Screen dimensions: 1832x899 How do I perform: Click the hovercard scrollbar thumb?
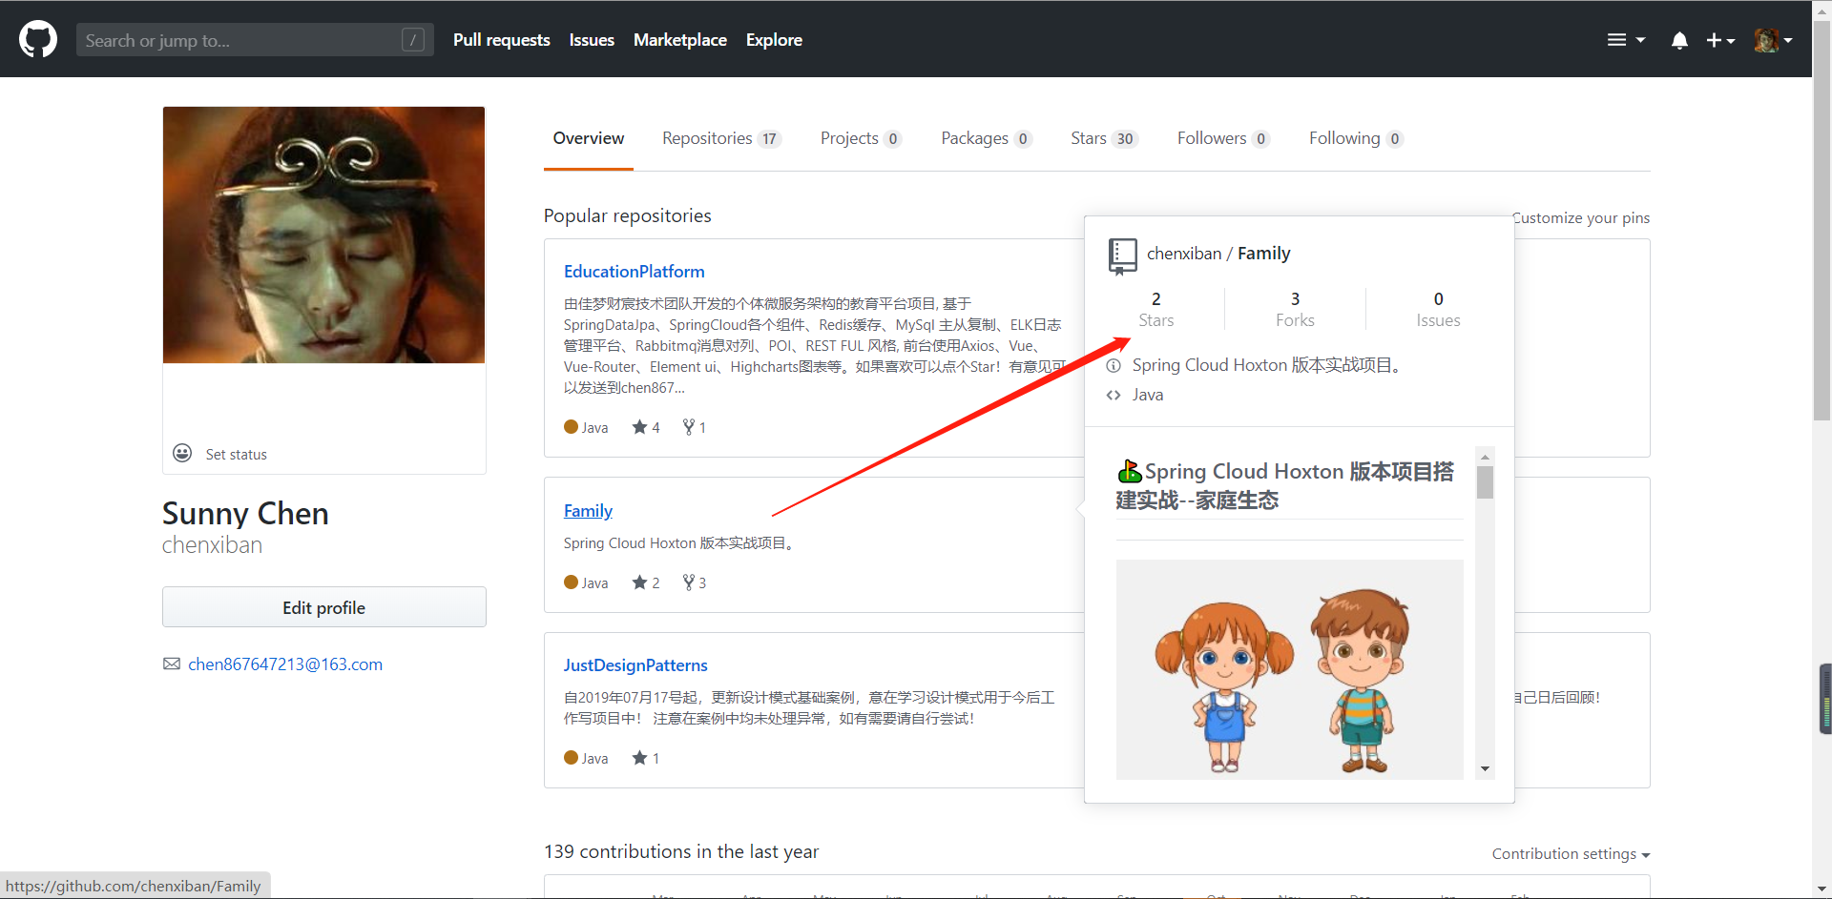point(1485,482)
